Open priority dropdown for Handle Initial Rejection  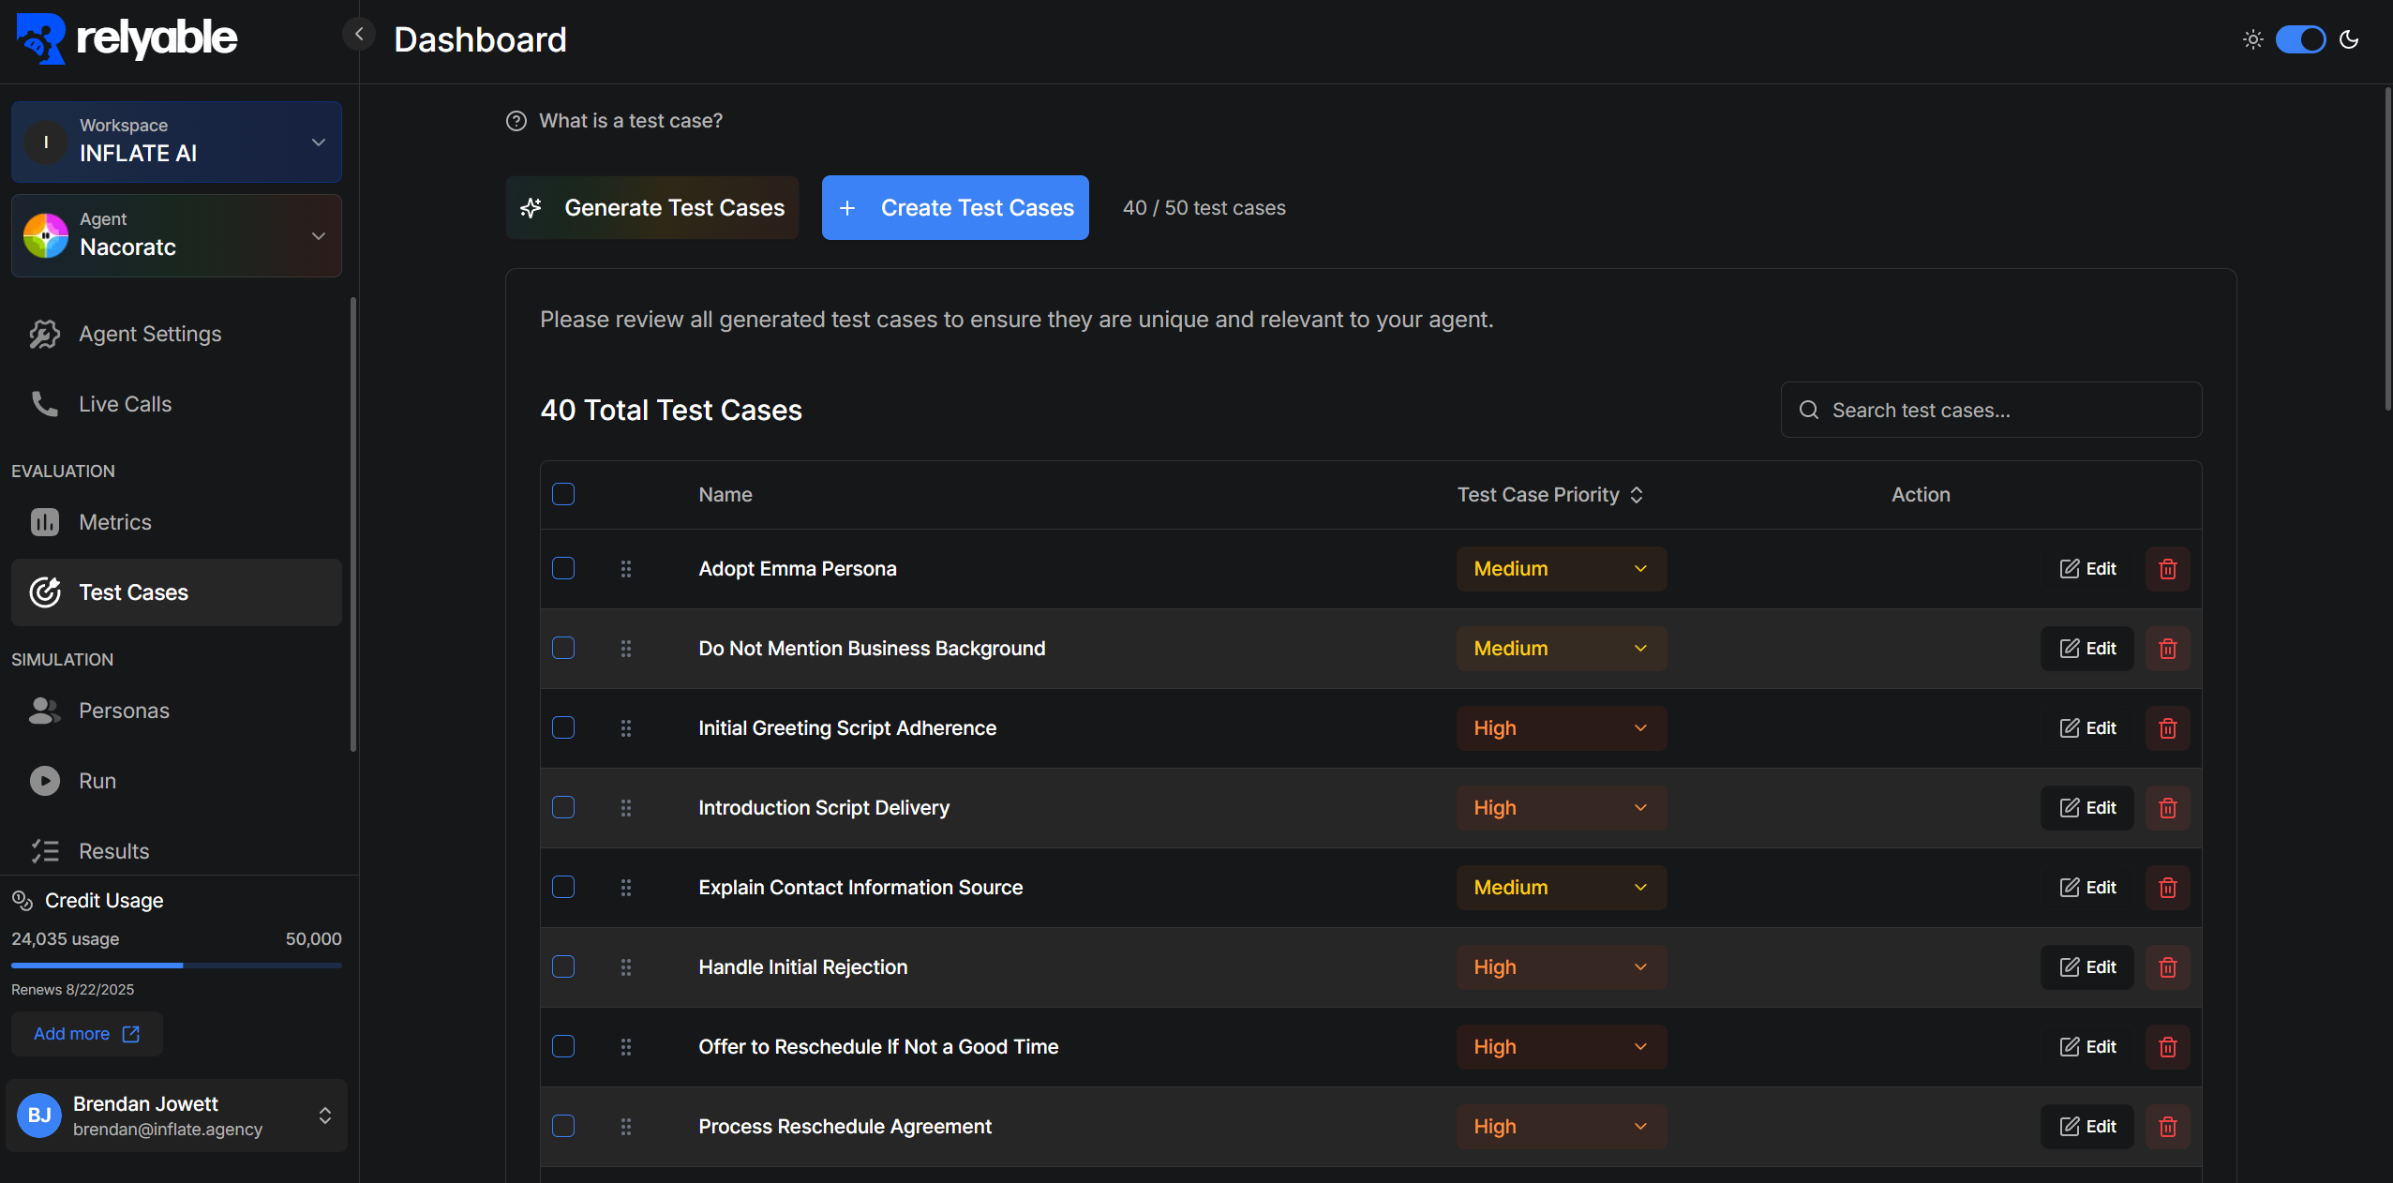[1562, 967]
